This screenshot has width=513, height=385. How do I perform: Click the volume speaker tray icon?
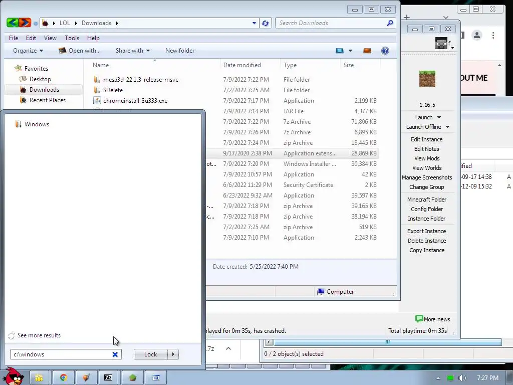tap(462, 378)
